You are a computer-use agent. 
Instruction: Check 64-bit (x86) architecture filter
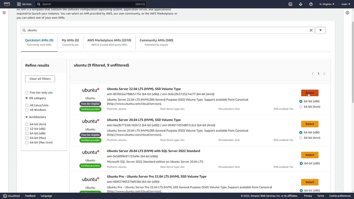27,133
